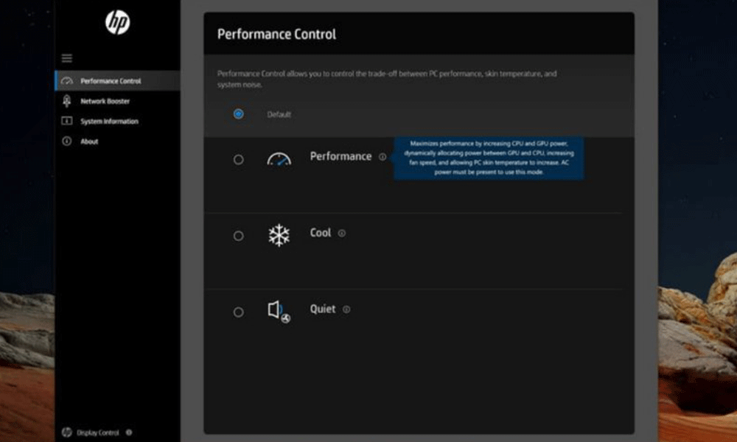Click the snowflake icon for Cool mode

coord(279,236)
